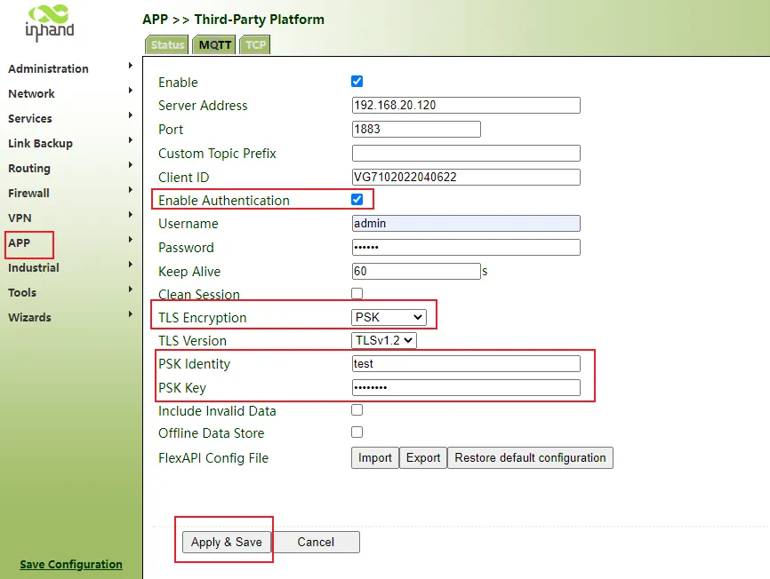Viewport: 770px width, 579px height.
Task: Click Import FlexAPI config button
Action: [375, 458]
